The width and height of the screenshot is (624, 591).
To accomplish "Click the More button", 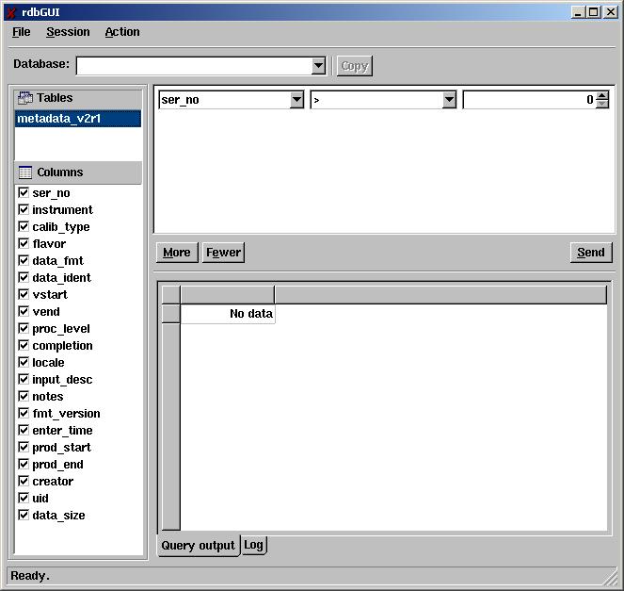I will [x=176, y=252].
